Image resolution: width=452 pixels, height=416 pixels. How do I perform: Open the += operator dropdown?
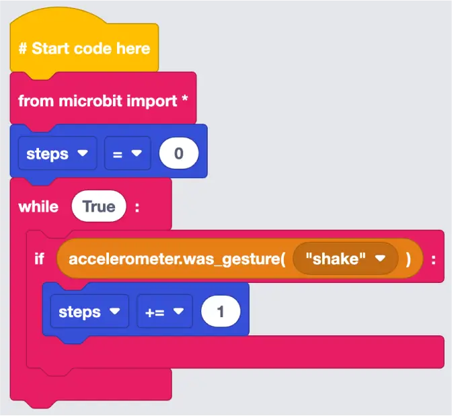coord(165,311)
